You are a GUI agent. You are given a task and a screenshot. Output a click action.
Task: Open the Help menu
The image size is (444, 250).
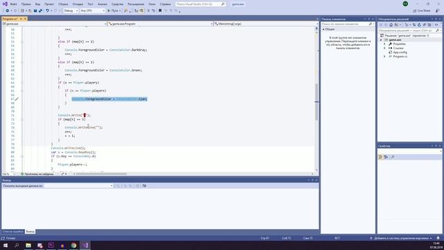165,4
